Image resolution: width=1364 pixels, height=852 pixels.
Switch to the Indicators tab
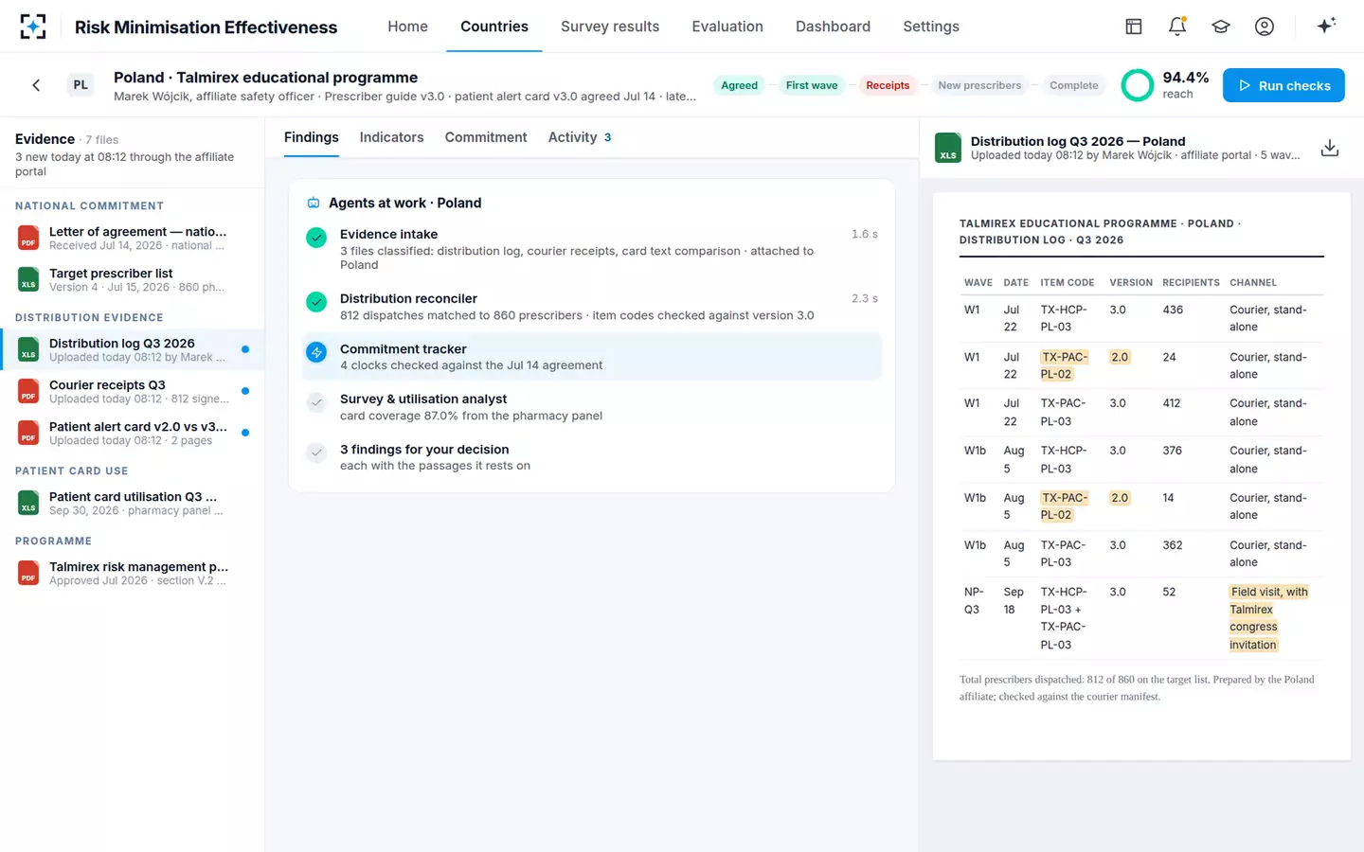[x=391, y=137]
